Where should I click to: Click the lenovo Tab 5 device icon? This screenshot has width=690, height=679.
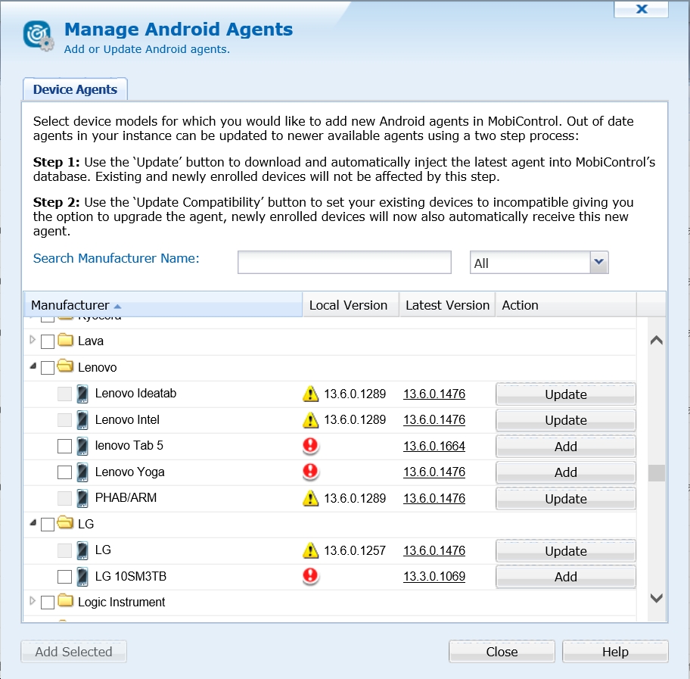pos(83,446)
